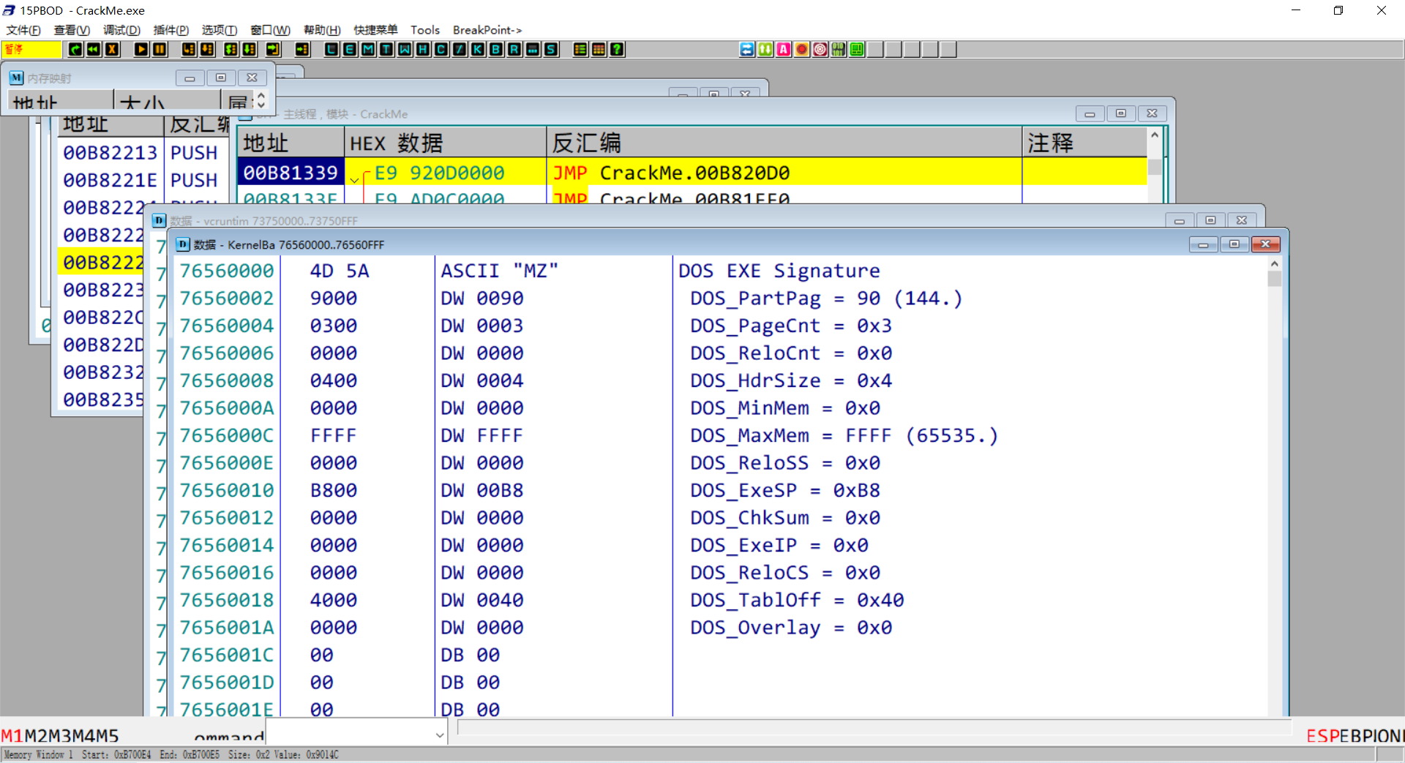
Task: Click the trace over toolbar icon
Action: [x=250, y=49]
